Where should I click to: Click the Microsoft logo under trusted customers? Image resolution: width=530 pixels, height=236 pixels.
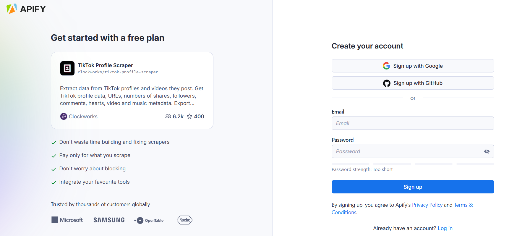coord(67,220)
